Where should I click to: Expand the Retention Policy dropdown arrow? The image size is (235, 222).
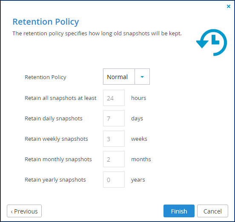(x=142, y=77)
